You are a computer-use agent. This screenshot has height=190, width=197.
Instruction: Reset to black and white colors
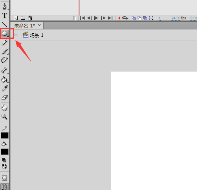tap(4, 160)
